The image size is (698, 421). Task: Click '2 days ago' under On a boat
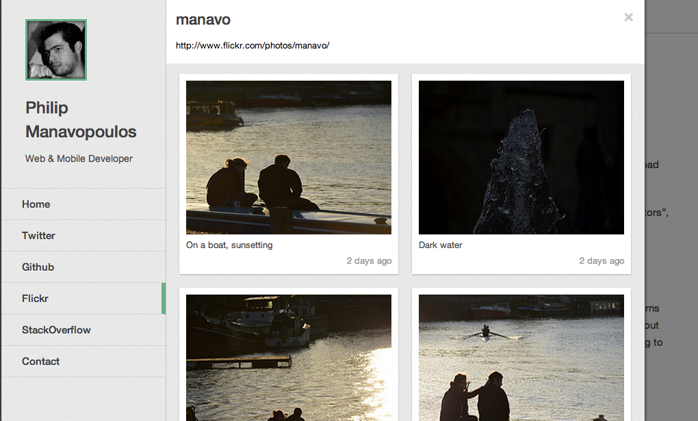[369, 261]
